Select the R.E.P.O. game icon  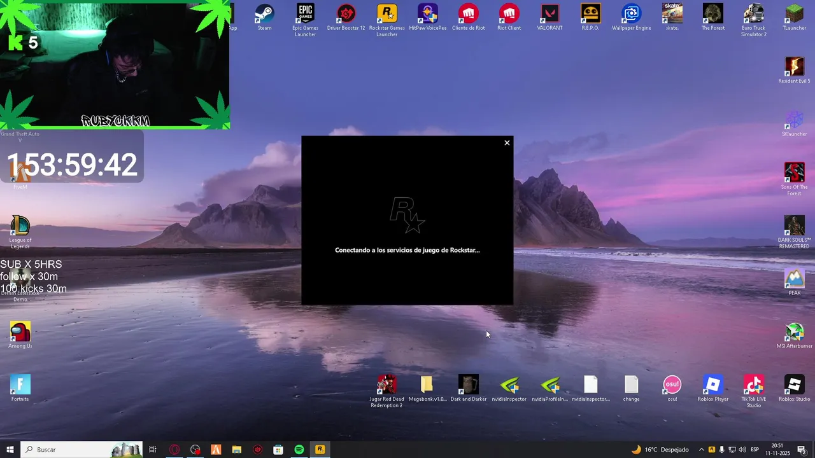(590, 17)
